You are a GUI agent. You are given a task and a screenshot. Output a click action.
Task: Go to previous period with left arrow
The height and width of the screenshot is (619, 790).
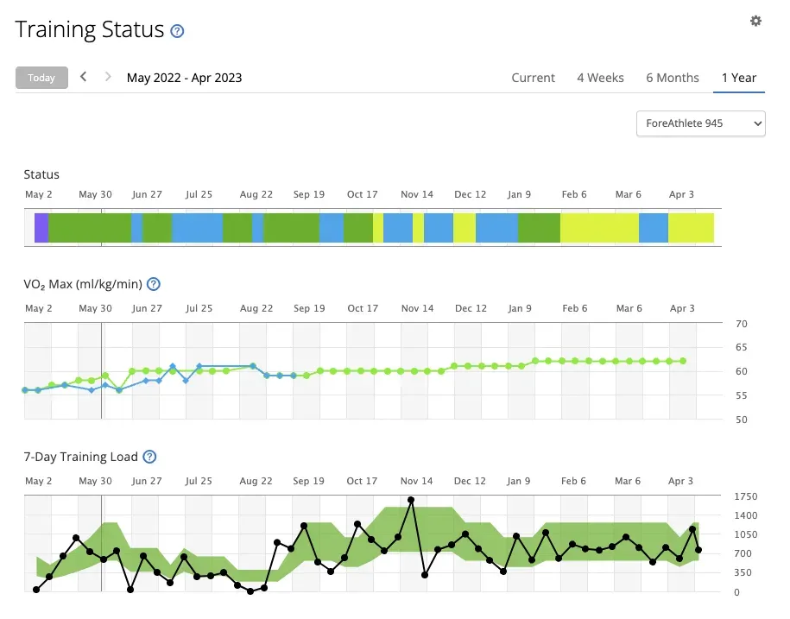tap(84, 77)
